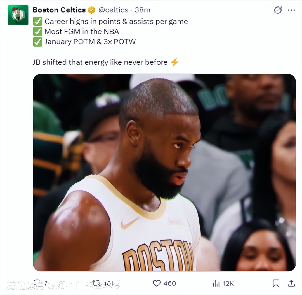Click the 12K views count
Image resolution: width=302 pixels, height=295 pixels.
pos(228,284)
